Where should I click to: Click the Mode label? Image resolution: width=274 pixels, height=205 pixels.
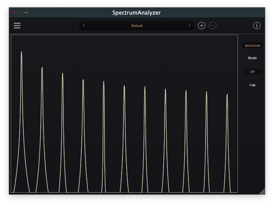[x=252, y=58]
